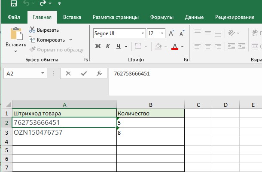Click the Paste (Вставить) clipboard icon
Image resolution: width=262 pixels, height=172 pixels.
16,34
